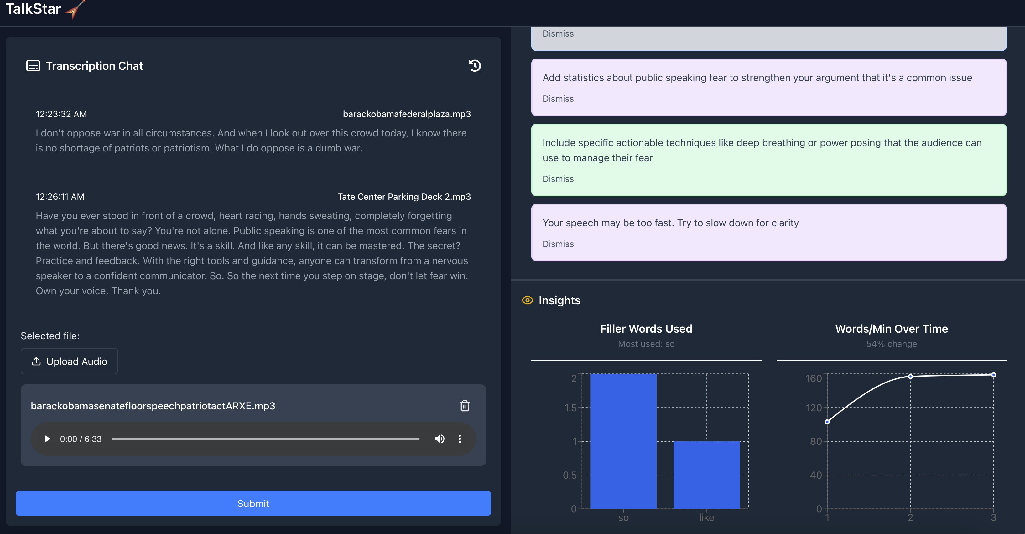Dismiss the topmost gray suggestion card
The width and height of the screenshot is (1025, 534).
click(x=558, y=34)
